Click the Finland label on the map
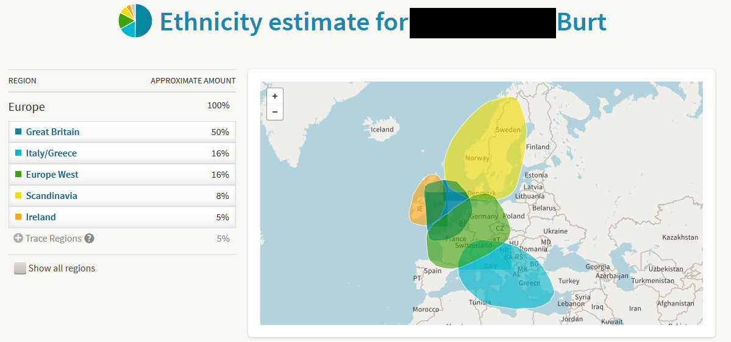Image resolution: width=731 pixels, height=342 pixels. coord(538,147)
